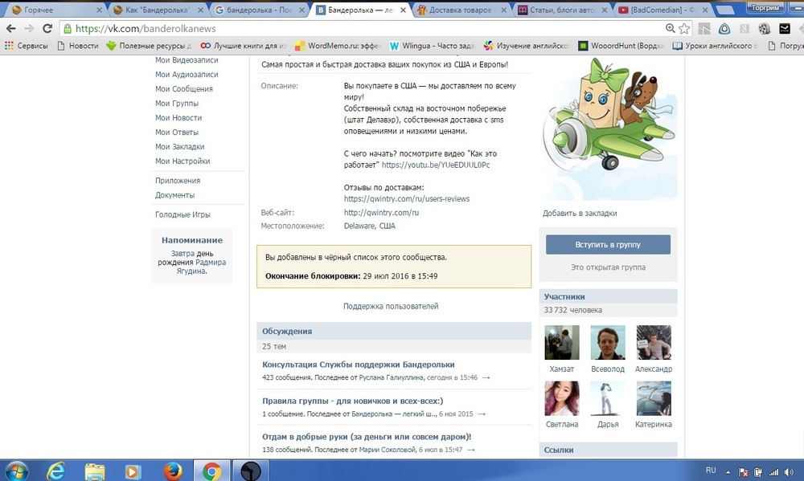Launch Internet Explorer from the taskbar
The height and width of the screenshot is (481, 804).
[x=55, y=470]
